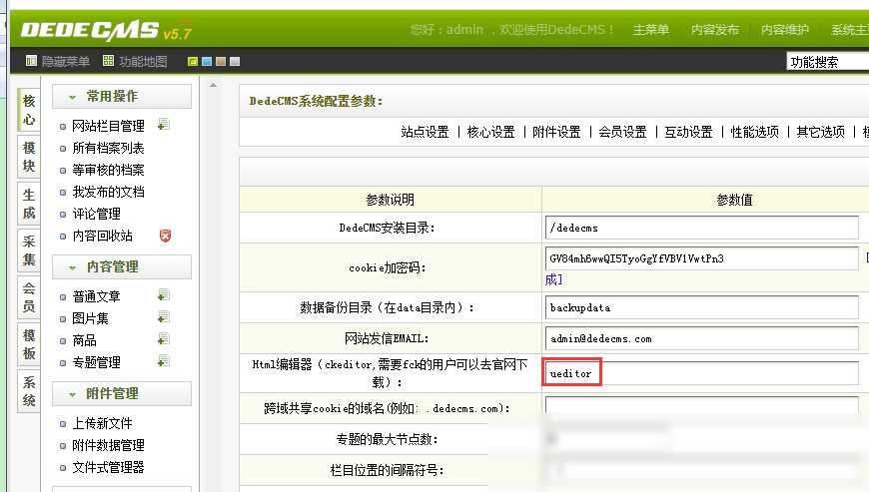Switch to 采集 side tab
Screen dimensions: 869x492
click(29, 250)
